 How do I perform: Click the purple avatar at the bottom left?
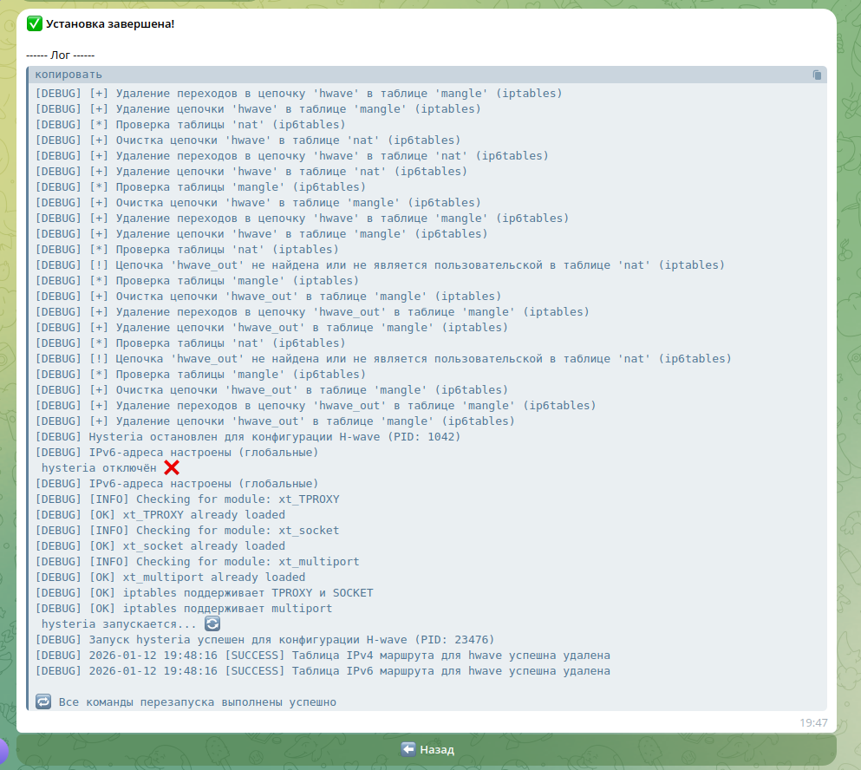[3, 750]
